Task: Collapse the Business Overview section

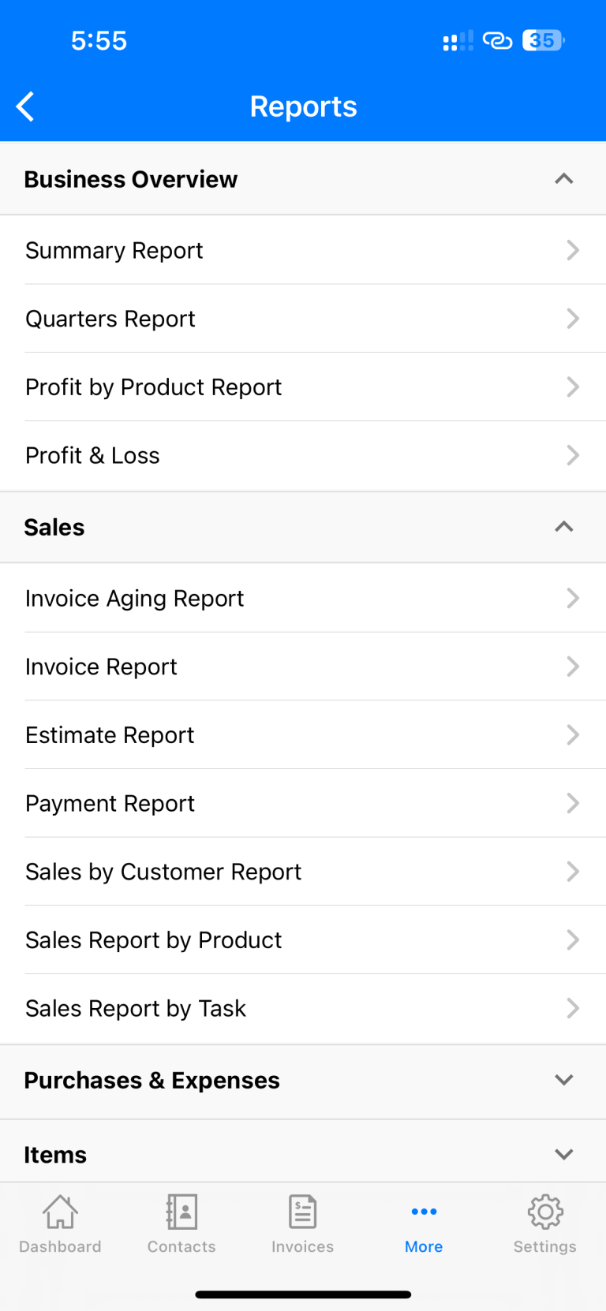Action: [x=563, y=179]
